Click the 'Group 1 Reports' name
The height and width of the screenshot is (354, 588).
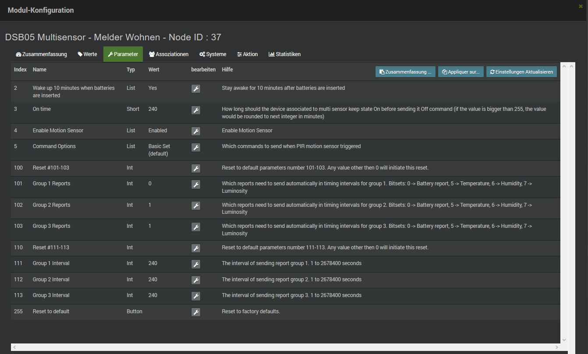click(x=51, y=184)
